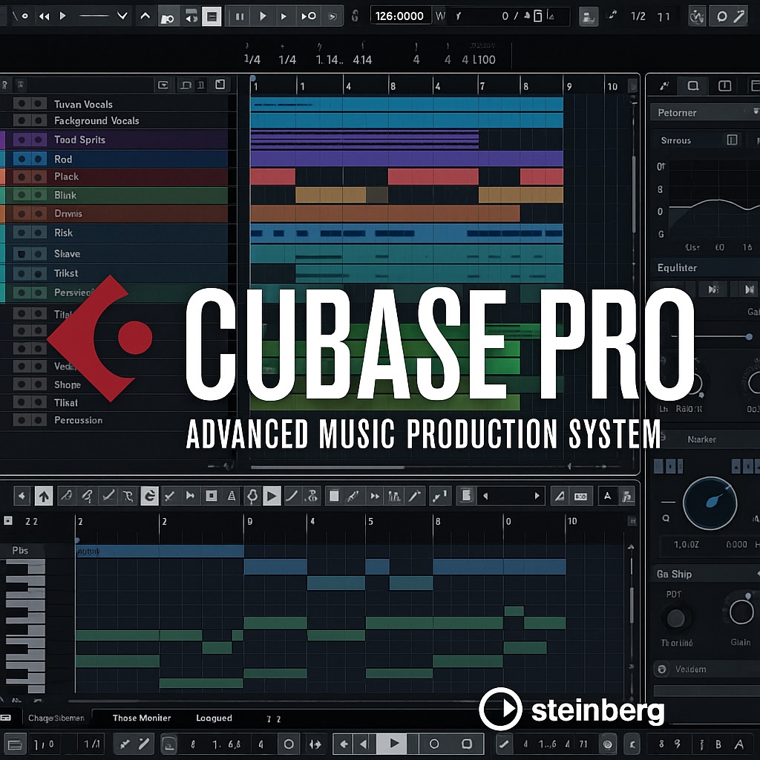Viewport: 760px width, 760px height.
Task: Click the large blue dial in the right panel
Action: click(x=710, y=503)
